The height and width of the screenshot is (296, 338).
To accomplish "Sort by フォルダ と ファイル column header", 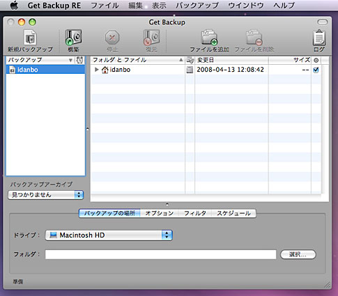I will [137, 60].
